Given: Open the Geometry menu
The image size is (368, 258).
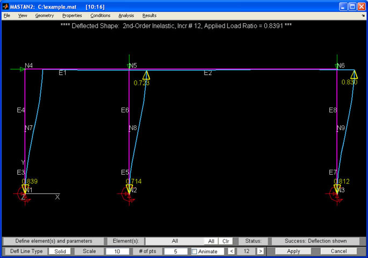Looking at the screenshot, I should pyautogui.click(x=44, y=16).
